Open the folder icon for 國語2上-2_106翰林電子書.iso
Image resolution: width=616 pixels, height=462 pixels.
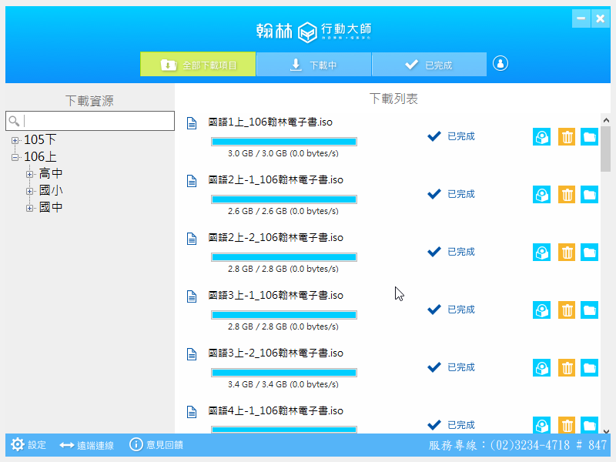tap(589, 253)
